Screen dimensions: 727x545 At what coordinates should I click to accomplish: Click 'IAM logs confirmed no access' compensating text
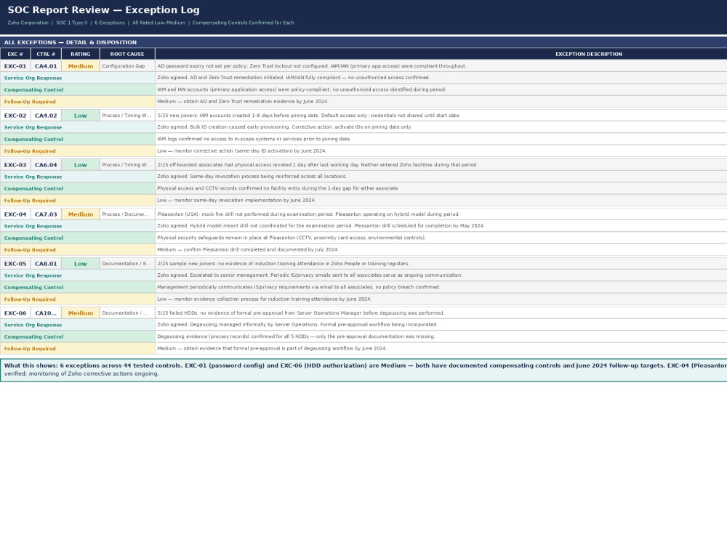441,139
